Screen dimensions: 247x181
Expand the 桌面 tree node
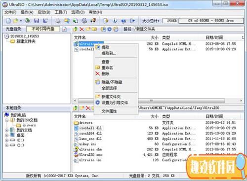point(7,135)
